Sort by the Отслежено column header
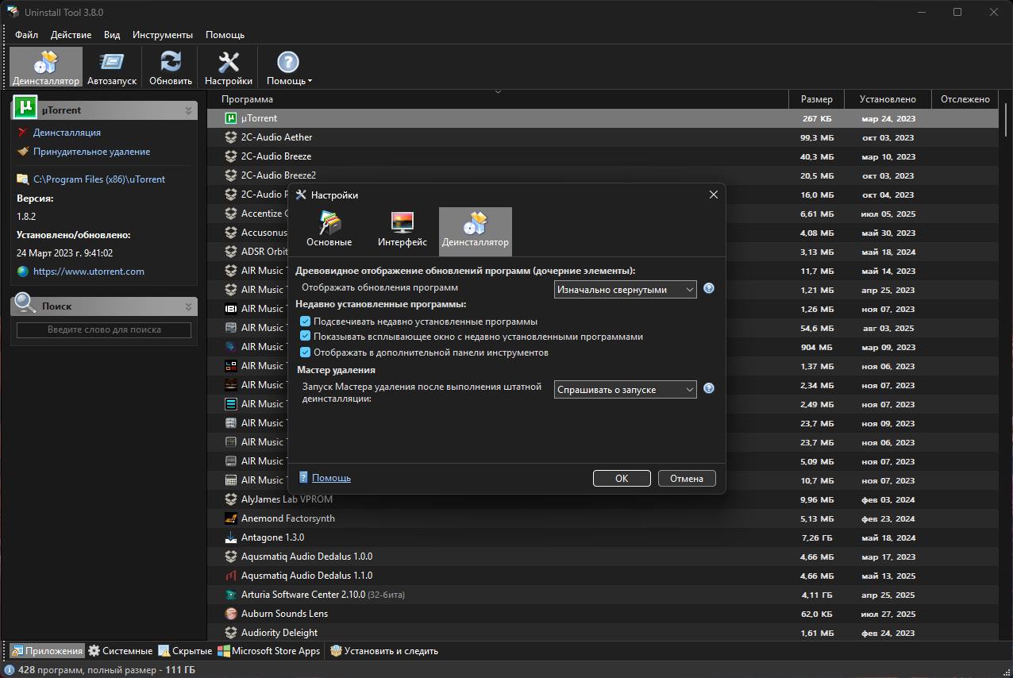 click(x=965, y=99)
